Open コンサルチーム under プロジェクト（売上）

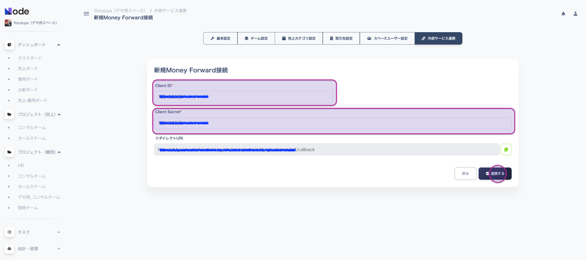point(32,127)
